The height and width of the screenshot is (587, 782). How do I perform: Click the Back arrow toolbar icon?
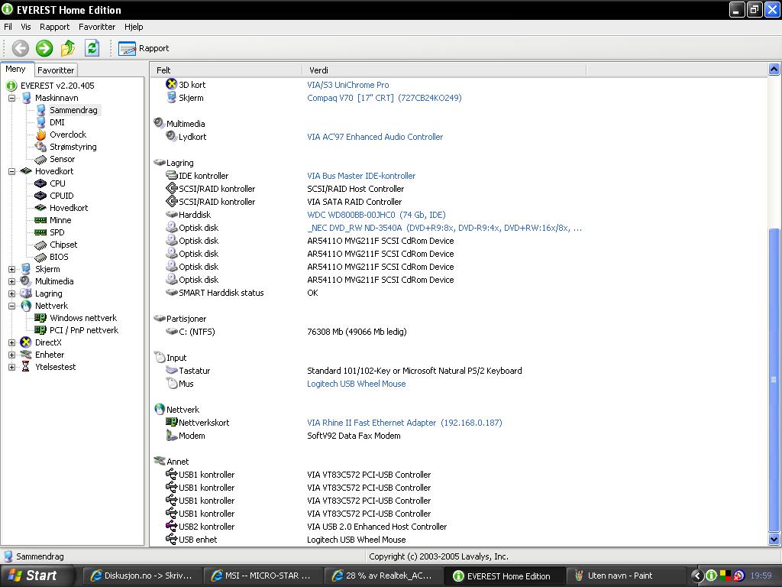21,48
